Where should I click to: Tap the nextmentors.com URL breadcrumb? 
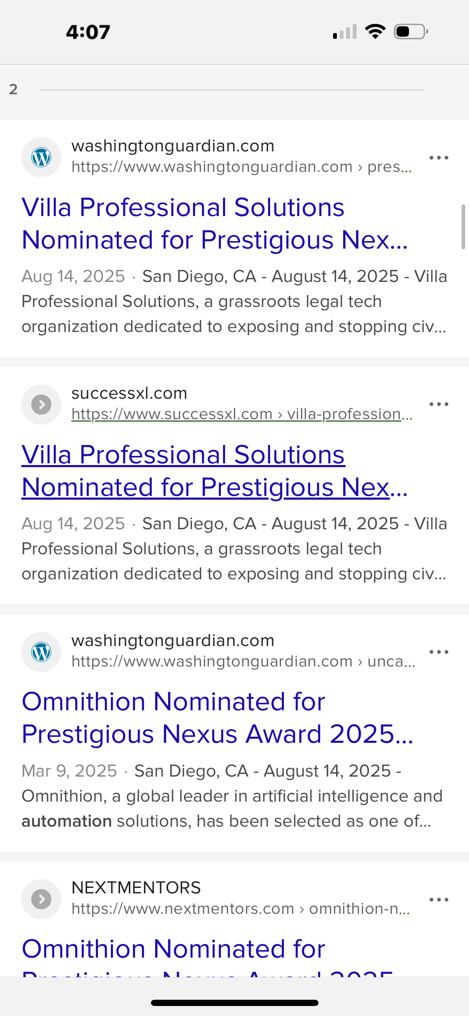241,909
